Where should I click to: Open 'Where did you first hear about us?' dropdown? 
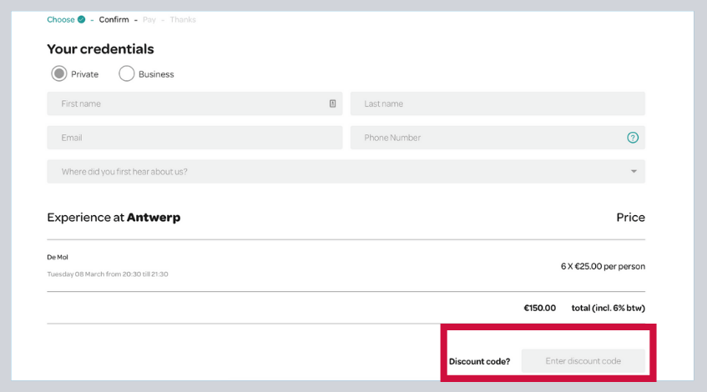(334, 172)
